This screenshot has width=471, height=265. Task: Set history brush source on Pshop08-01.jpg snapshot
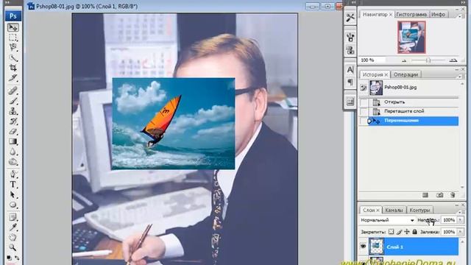coord(364,88)
